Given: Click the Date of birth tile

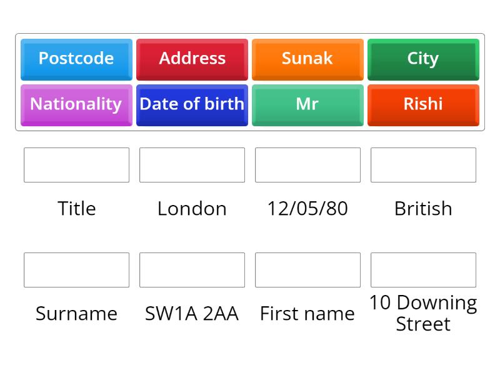Looking at the screenshot, I should pos(192,104).
